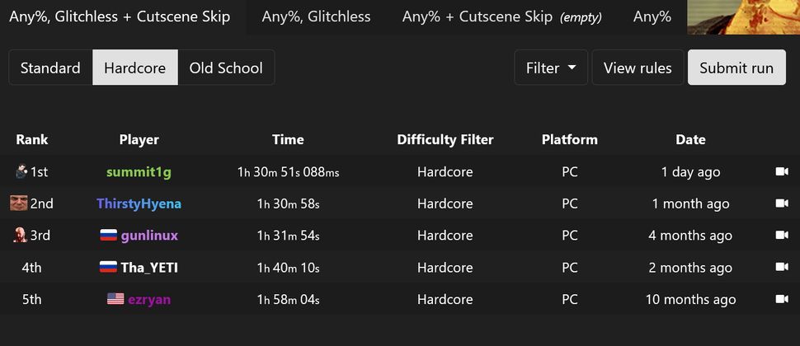Image resolution: width=800 pixels, height=346 pixels.
Task: Open video for ThirstyHyena's run
Action: click(782, 203)
